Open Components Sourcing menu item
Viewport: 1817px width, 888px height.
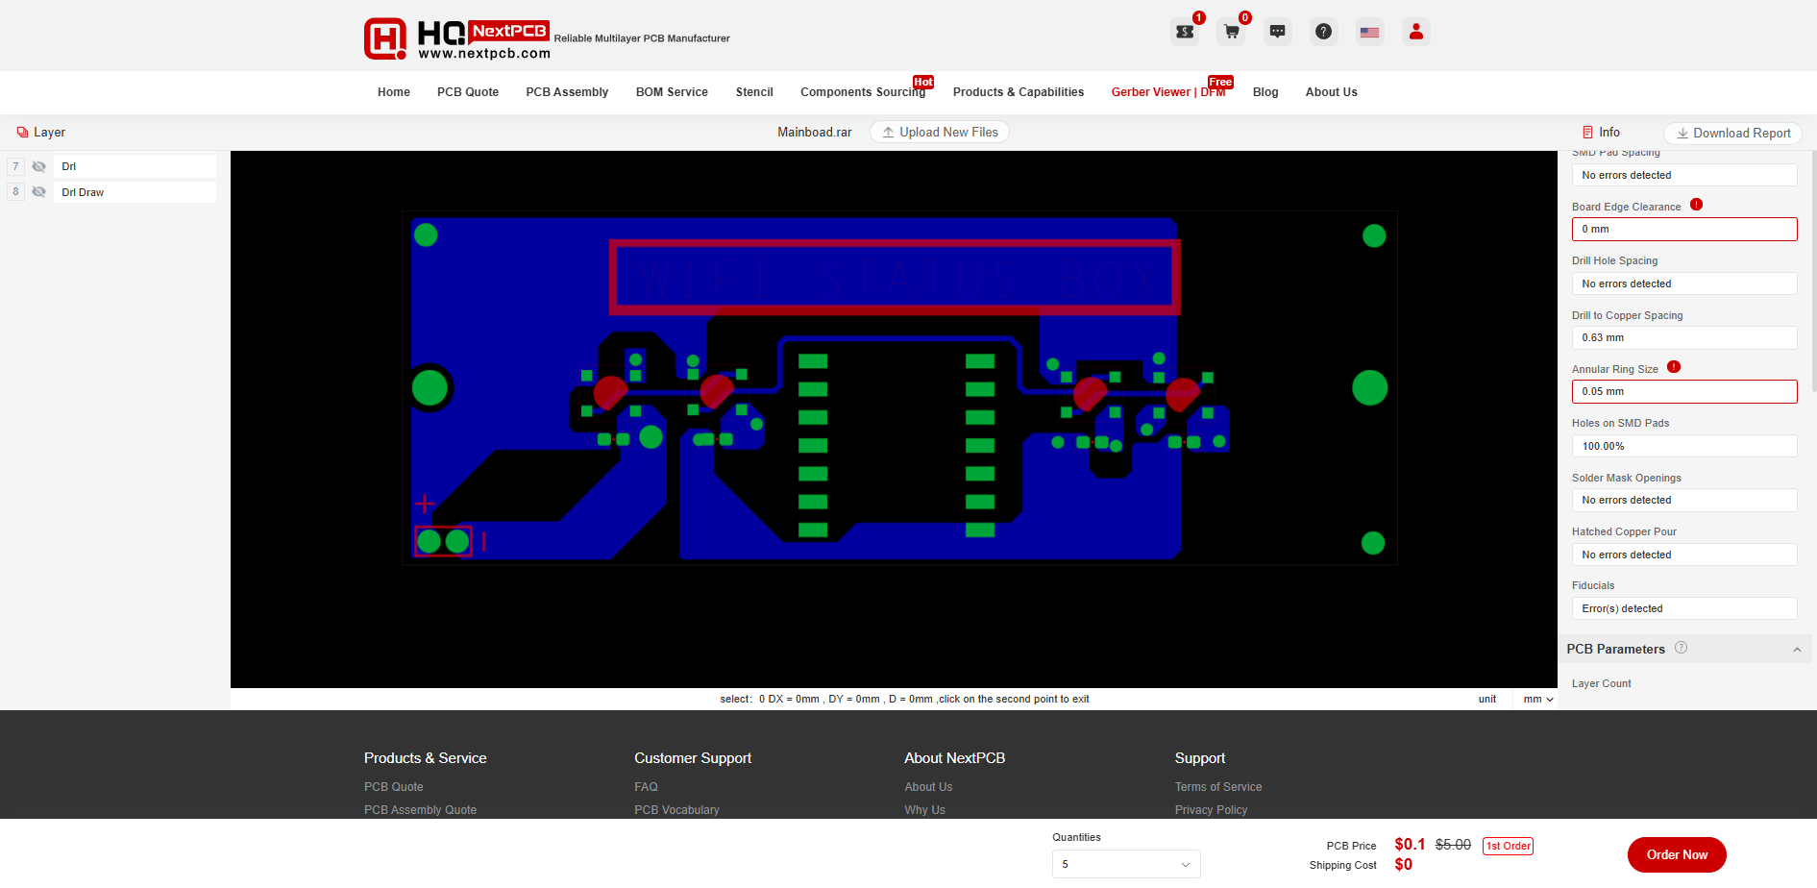tap(863, 92)
